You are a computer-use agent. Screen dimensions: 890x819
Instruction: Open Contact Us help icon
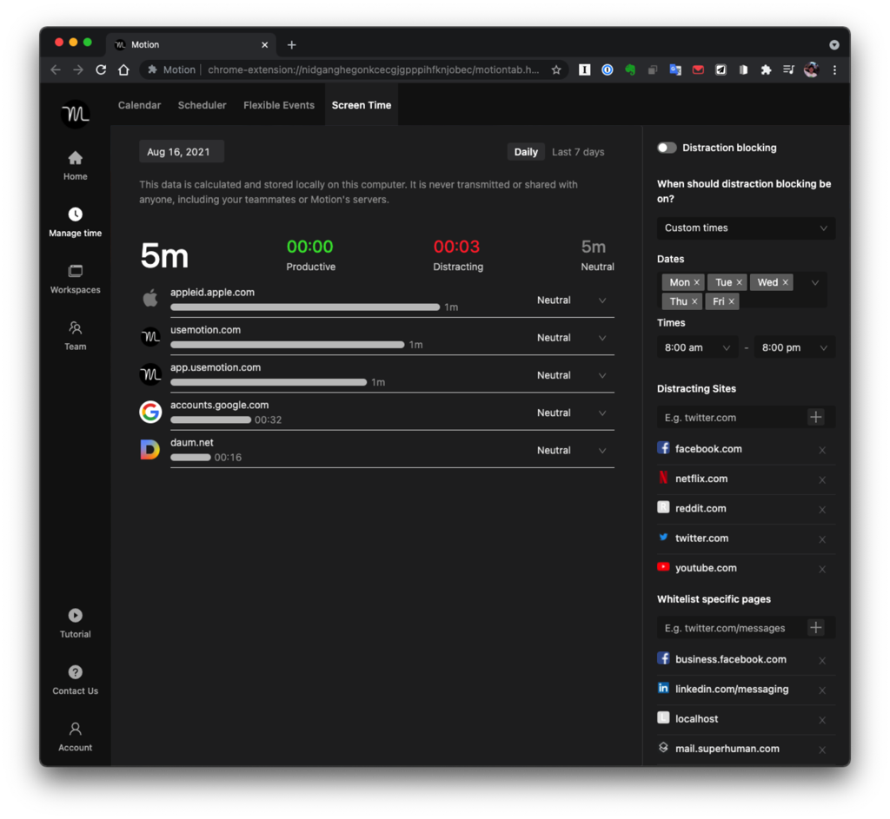point(75,672)
